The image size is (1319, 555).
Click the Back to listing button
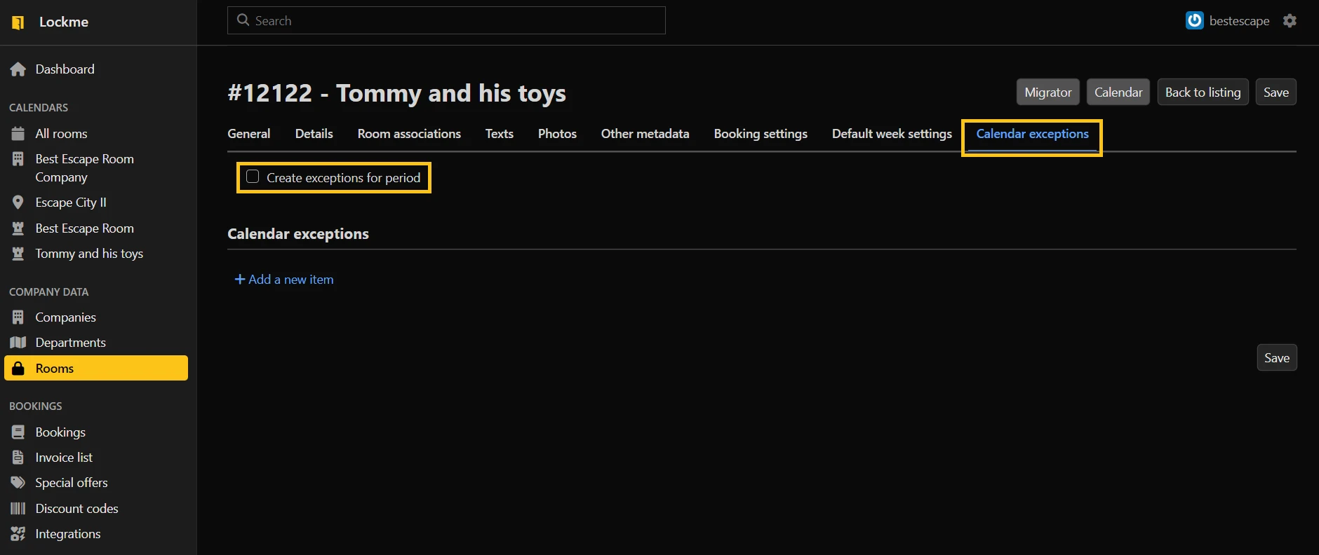click(x=1203, y=92)
